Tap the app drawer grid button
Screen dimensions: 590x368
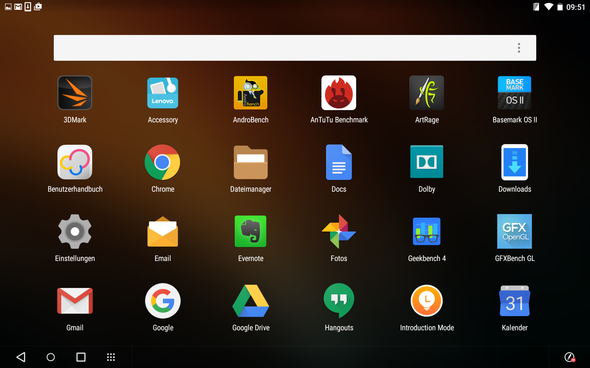[111, 357]
